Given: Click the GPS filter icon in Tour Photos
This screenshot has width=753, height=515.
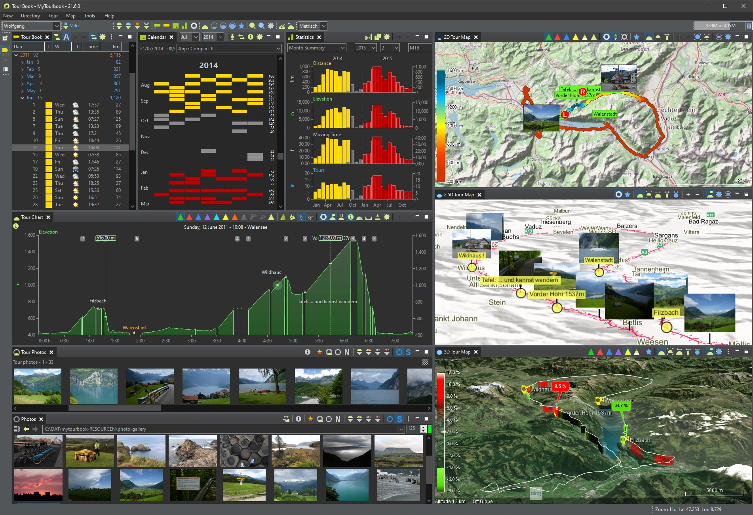Looking at the screenshot, I should (x=378, y=352).
